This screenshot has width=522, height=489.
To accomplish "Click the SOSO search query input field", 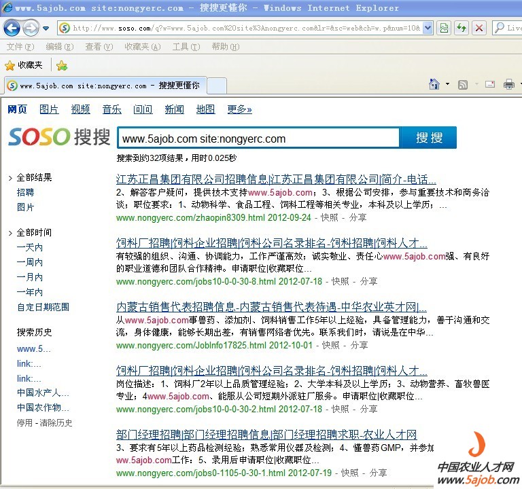I will click(258, 139).
